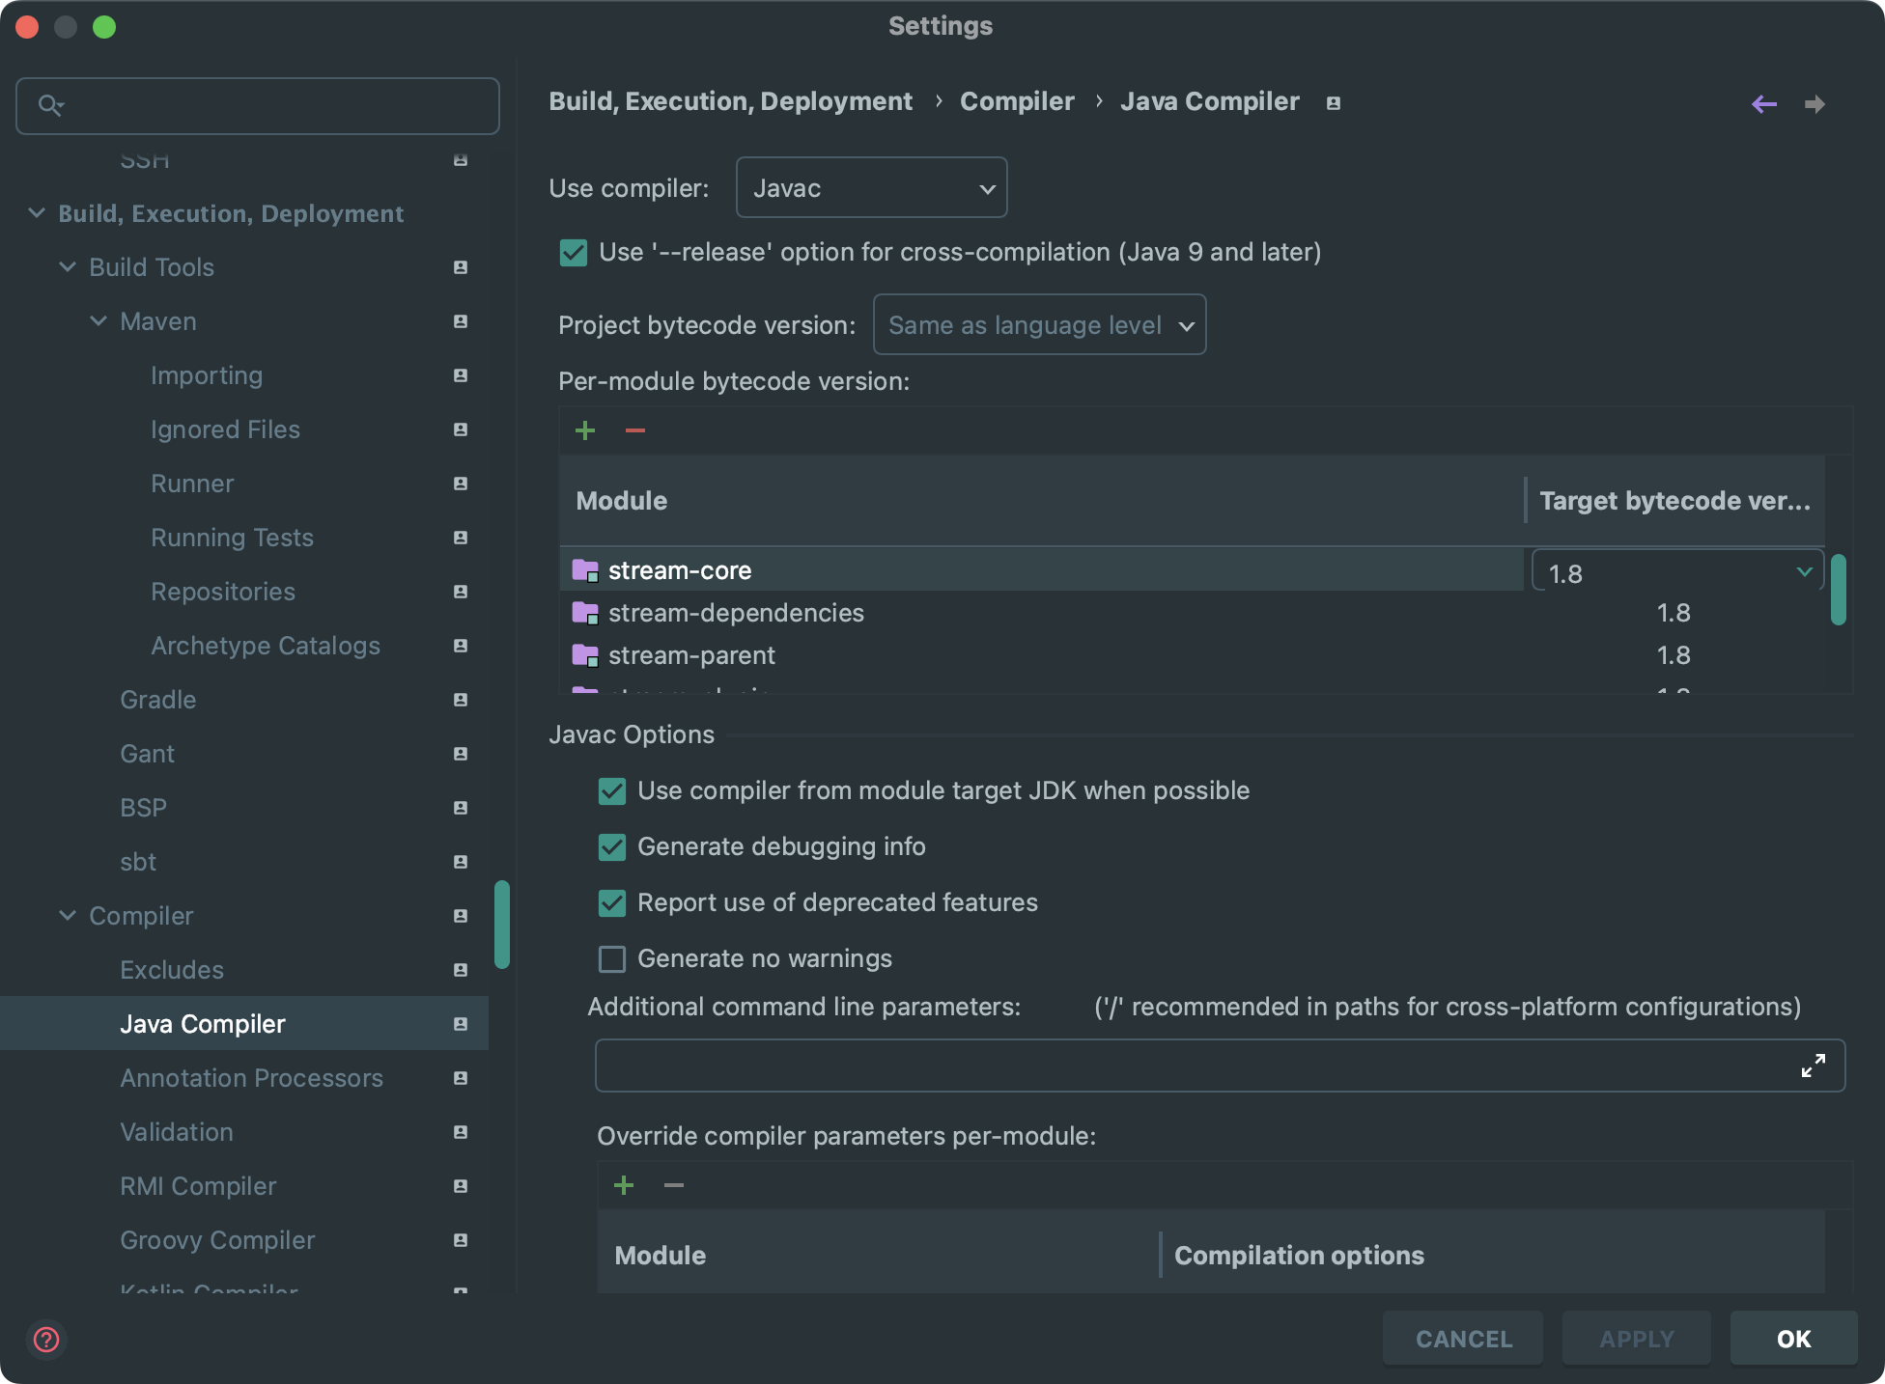Expand the additional command line parameters field
The height and width of the screenshot is (1384, 1885).
[1813, 1066]
